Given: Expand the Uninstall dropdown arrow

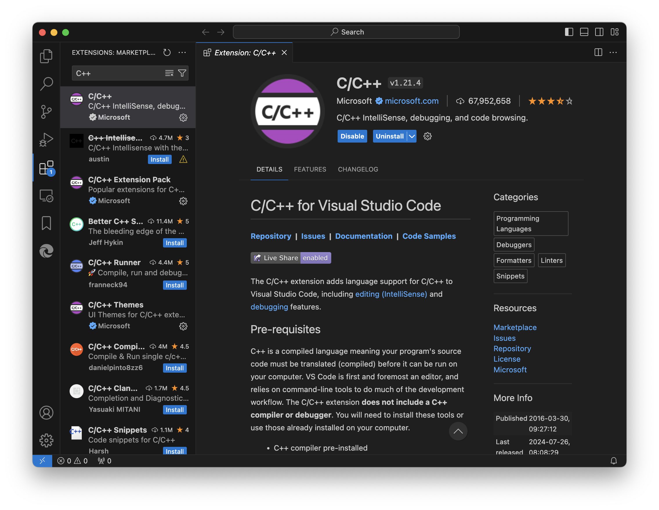Looking at the screenshot, I should (x=412, y=136).
